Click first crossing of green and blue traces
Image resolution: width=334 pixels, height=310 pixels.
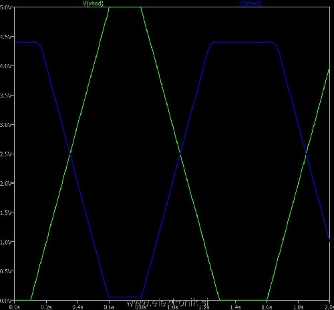point(70,153)
